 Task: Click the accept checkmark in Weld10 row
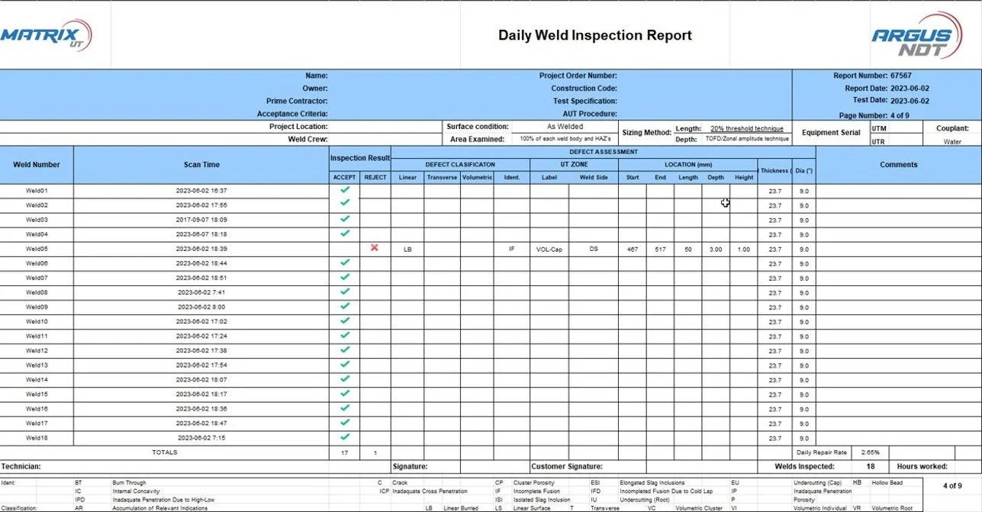point(344,320)
